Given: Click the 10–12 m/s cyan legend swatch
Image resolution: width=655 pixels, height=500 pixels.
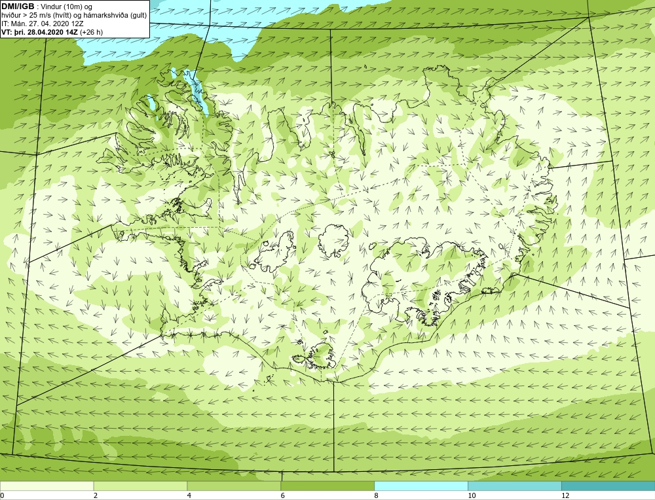Looking at the screenshot, I should pyautogui.click(x=515, y=486).
